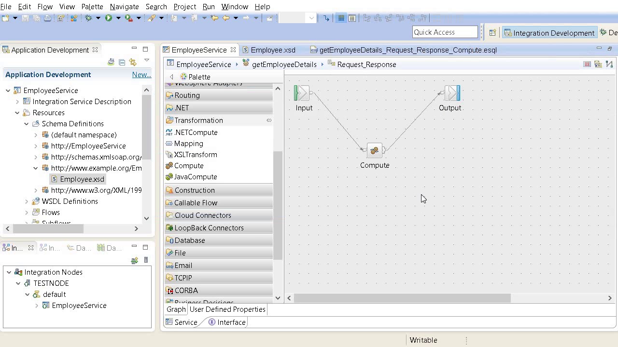Viewport: 618px width, 347px height.
Task: Expand the Database palette drawer
Action: coord(219,240)
